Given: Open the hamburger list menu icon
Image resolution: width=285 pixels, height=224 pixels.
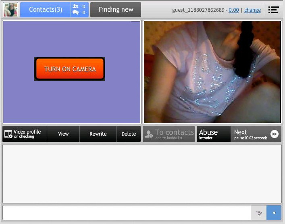Looking at the screenshot, I should coord(273,10).
